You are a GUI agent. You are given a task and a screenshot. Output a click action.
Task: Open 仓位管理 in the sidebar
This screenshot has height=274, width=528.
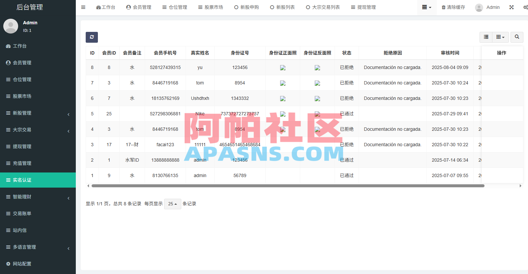pyautogui.click(x=38, y=80)
